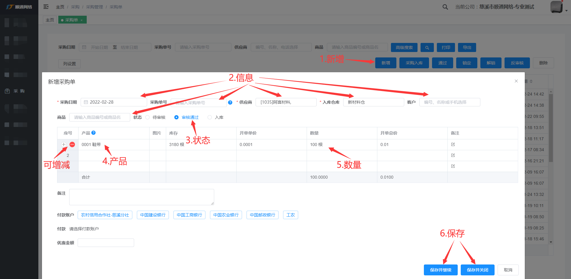Click the help icon next to 产品 column
Viewport: 571px width, 279px height.
click(x=94, y=133)
